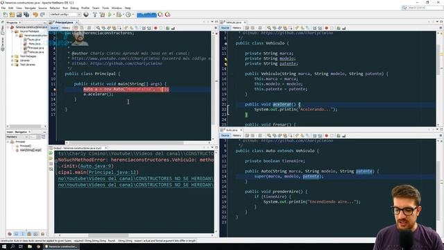Viewport: 444px width, 250px height.
Task: Click the error hint bulb on line 12 gutter
Action: tap(55, 90)
